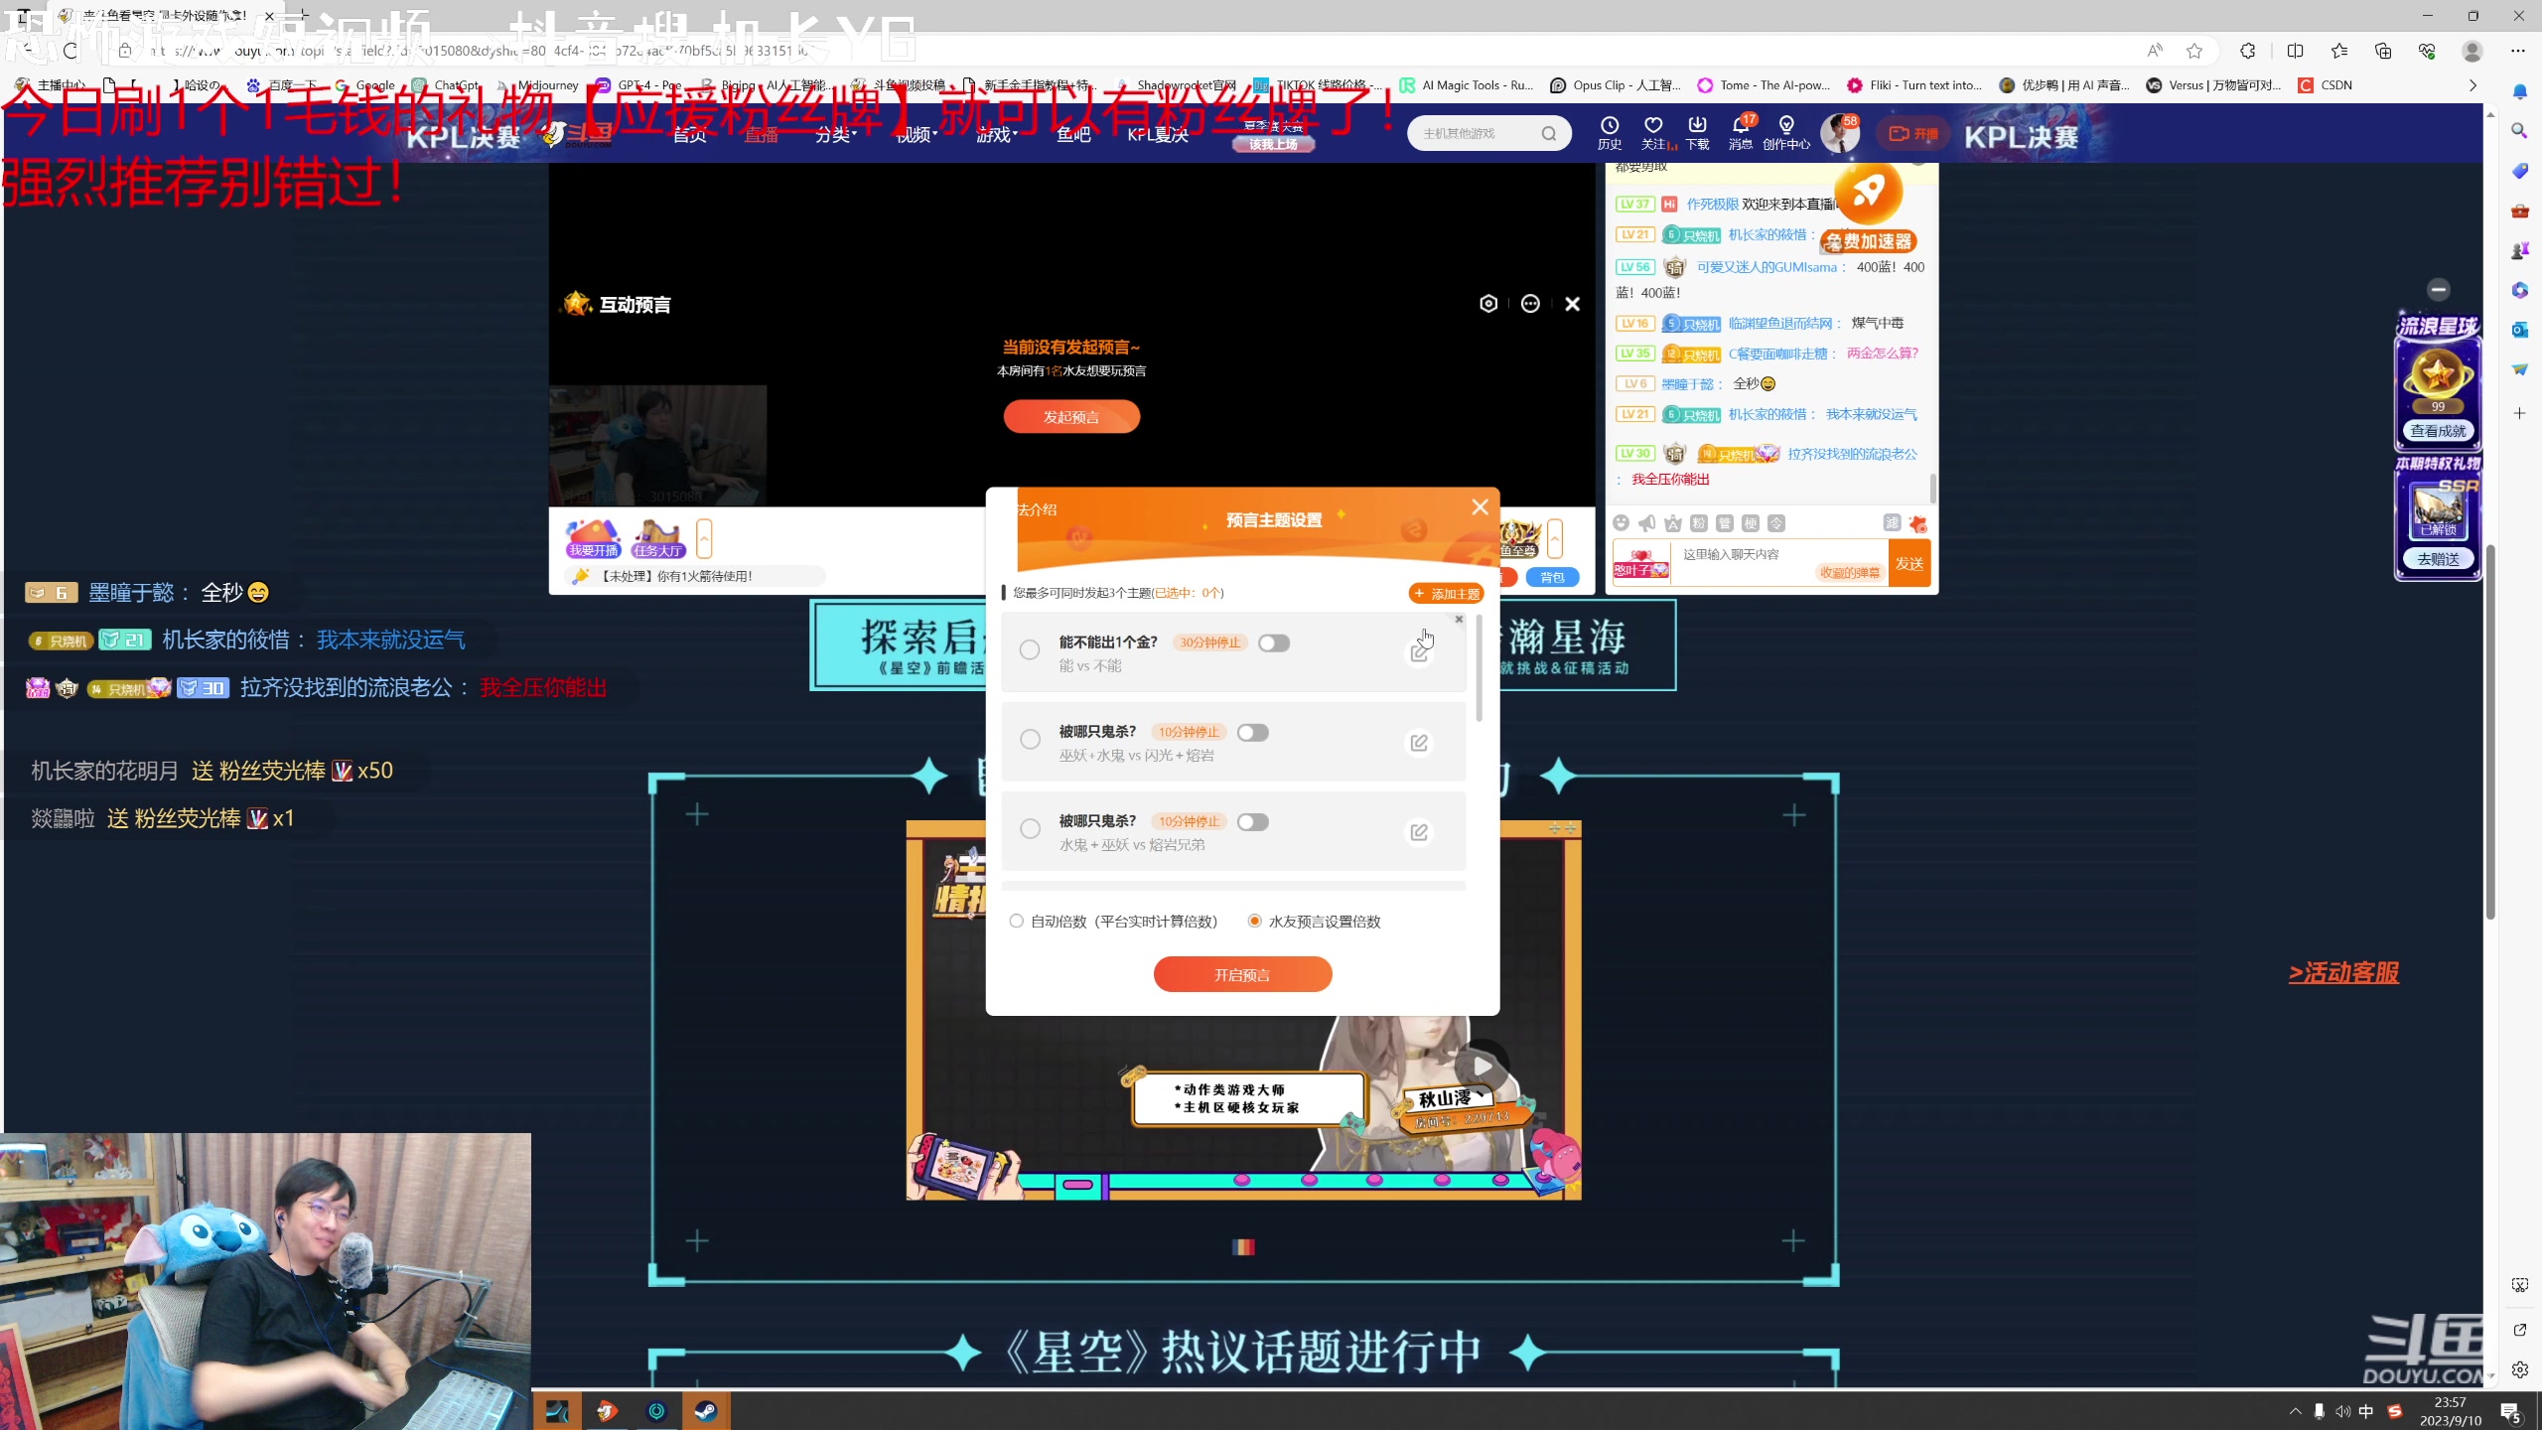The width and height of the screenshot is (2542, 1430).
Task: Open Steam from the Windows taskbar
Action: pos(706,1409)
